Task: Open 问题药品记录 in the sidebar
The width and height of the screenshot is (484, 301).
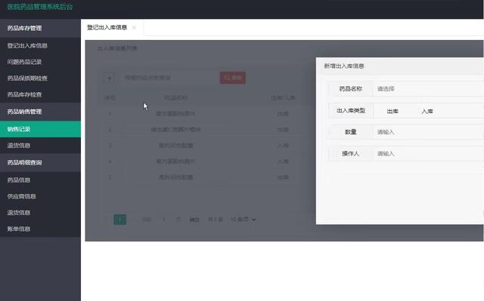Action: (40, 62)
